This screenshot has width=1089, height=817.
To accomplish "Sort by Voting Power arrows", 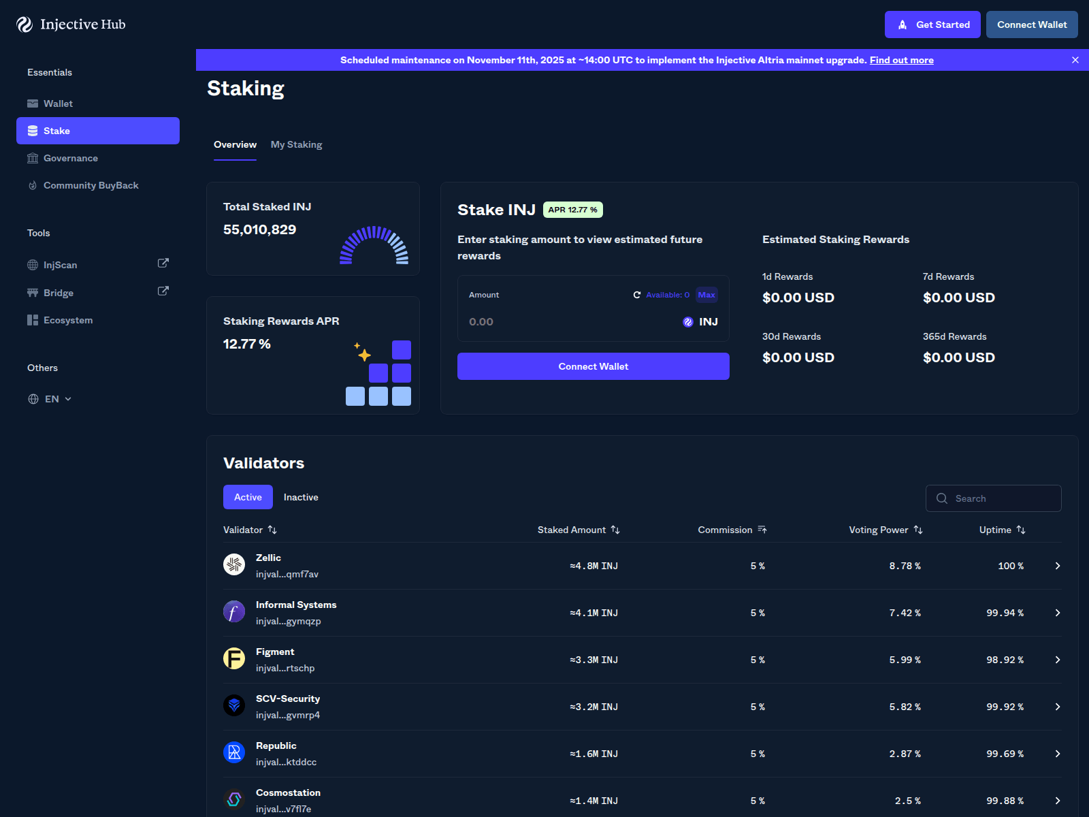I will pos(918,530).
